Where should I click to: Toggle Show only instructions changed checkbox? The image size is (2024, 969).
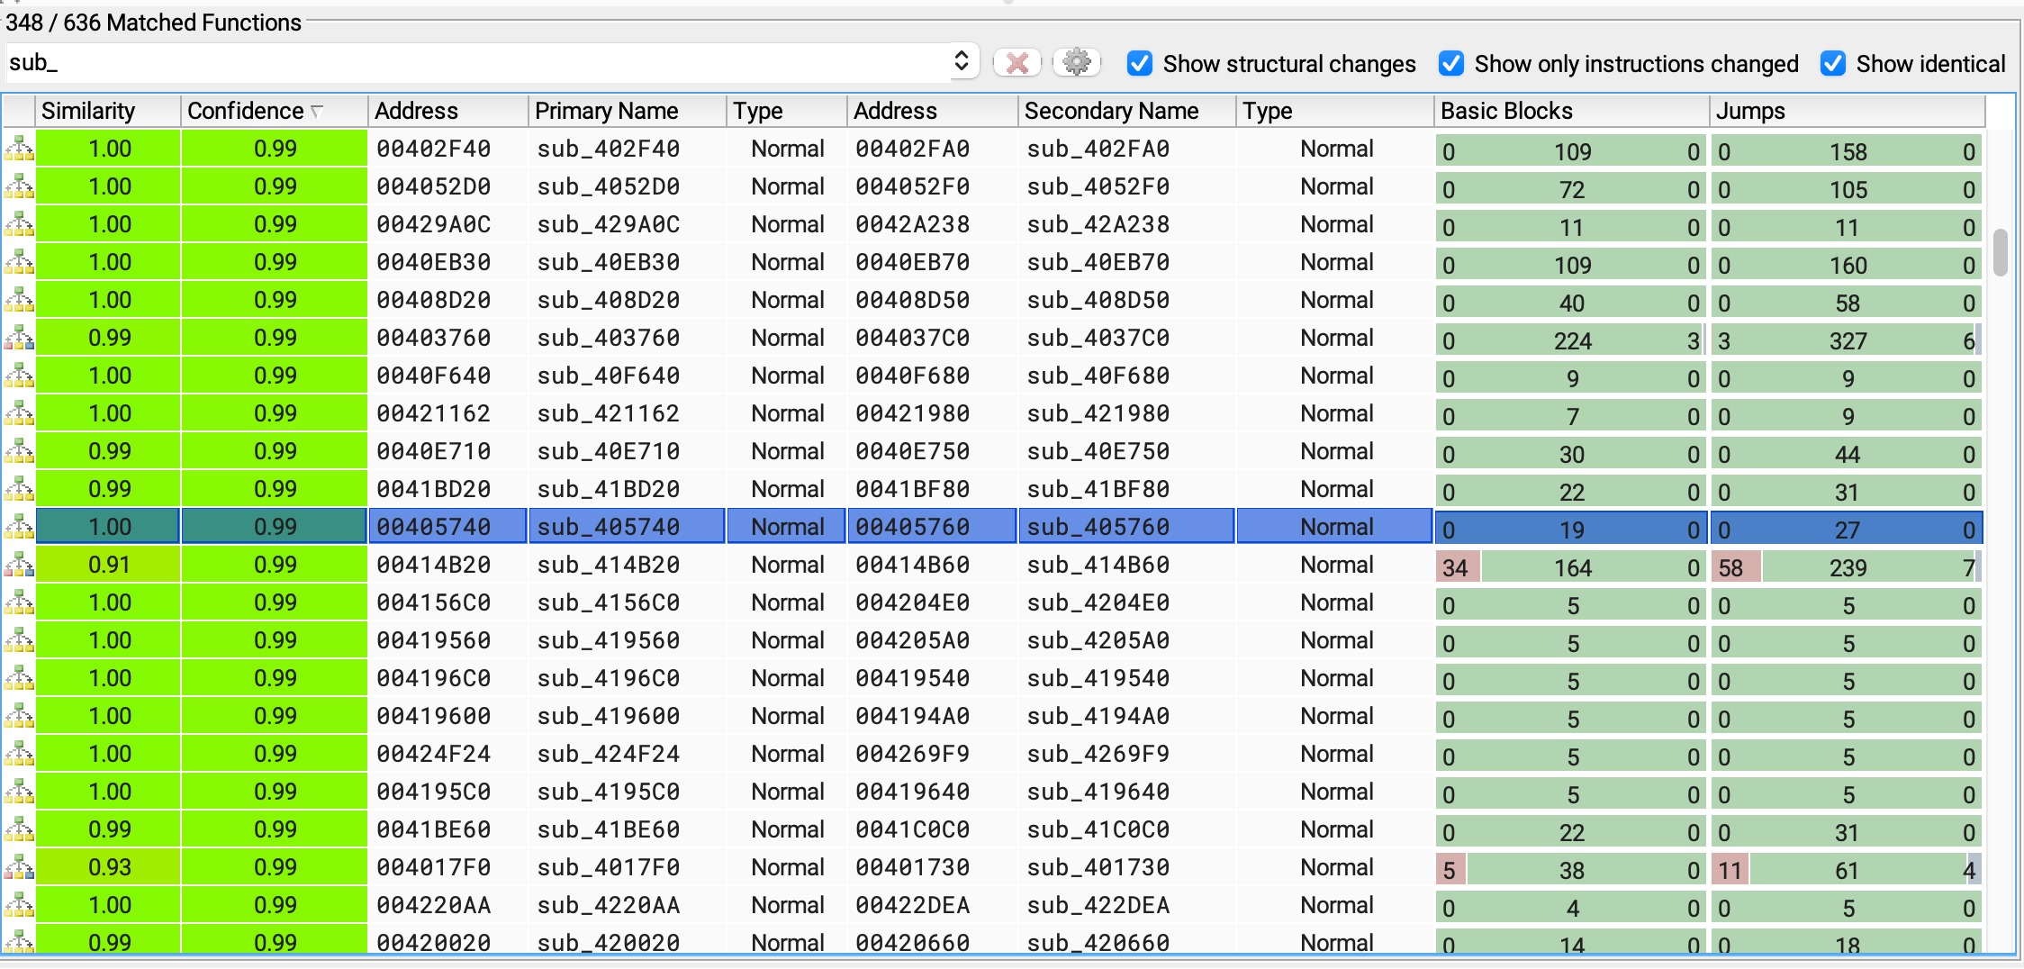[1451, 63]
